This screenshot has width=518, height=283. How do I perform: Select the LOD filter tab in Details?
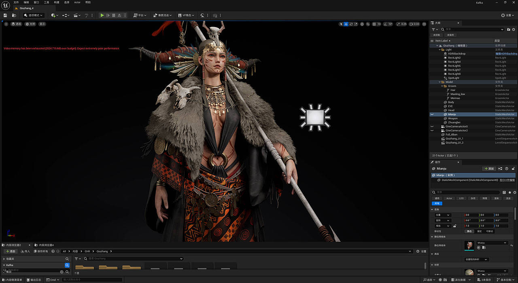click(x=461, y=198)
